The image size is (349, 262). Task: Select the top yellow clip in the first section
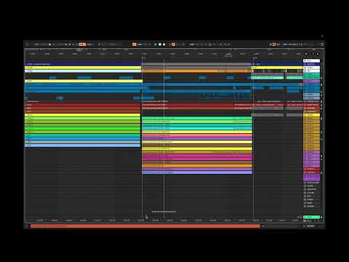click(83, 68)
